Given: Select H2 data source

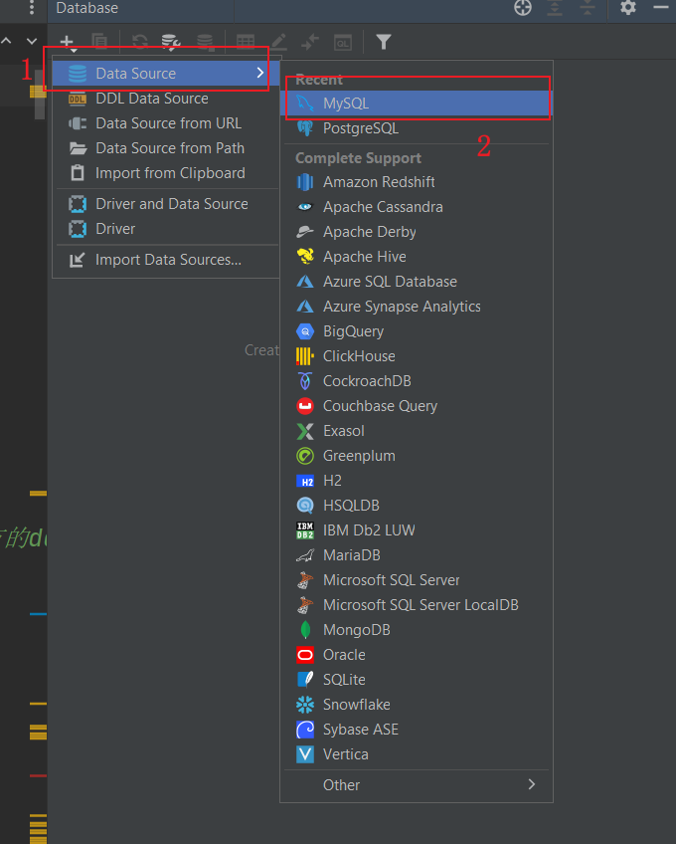Looking at the screenshot, I should point(417,481).
